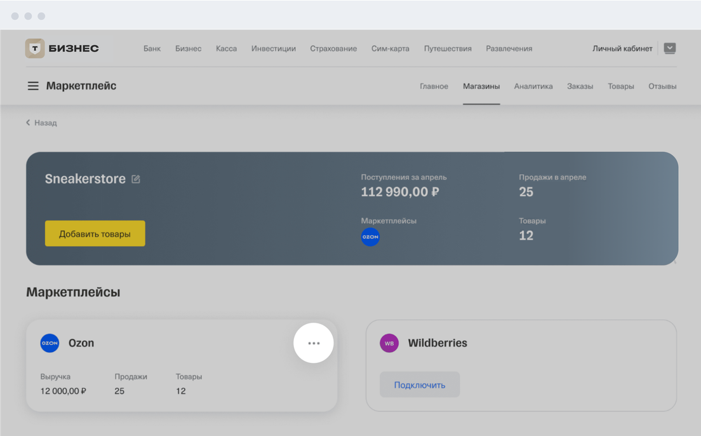This screenshot has height=436, width=701.
Task: Open Личный кабинет link
Action: click(622, 49)
